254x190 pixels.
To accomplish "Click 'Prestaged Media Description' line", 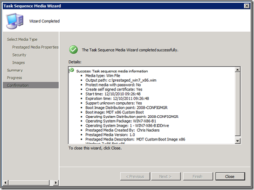I will coord(135,139).
